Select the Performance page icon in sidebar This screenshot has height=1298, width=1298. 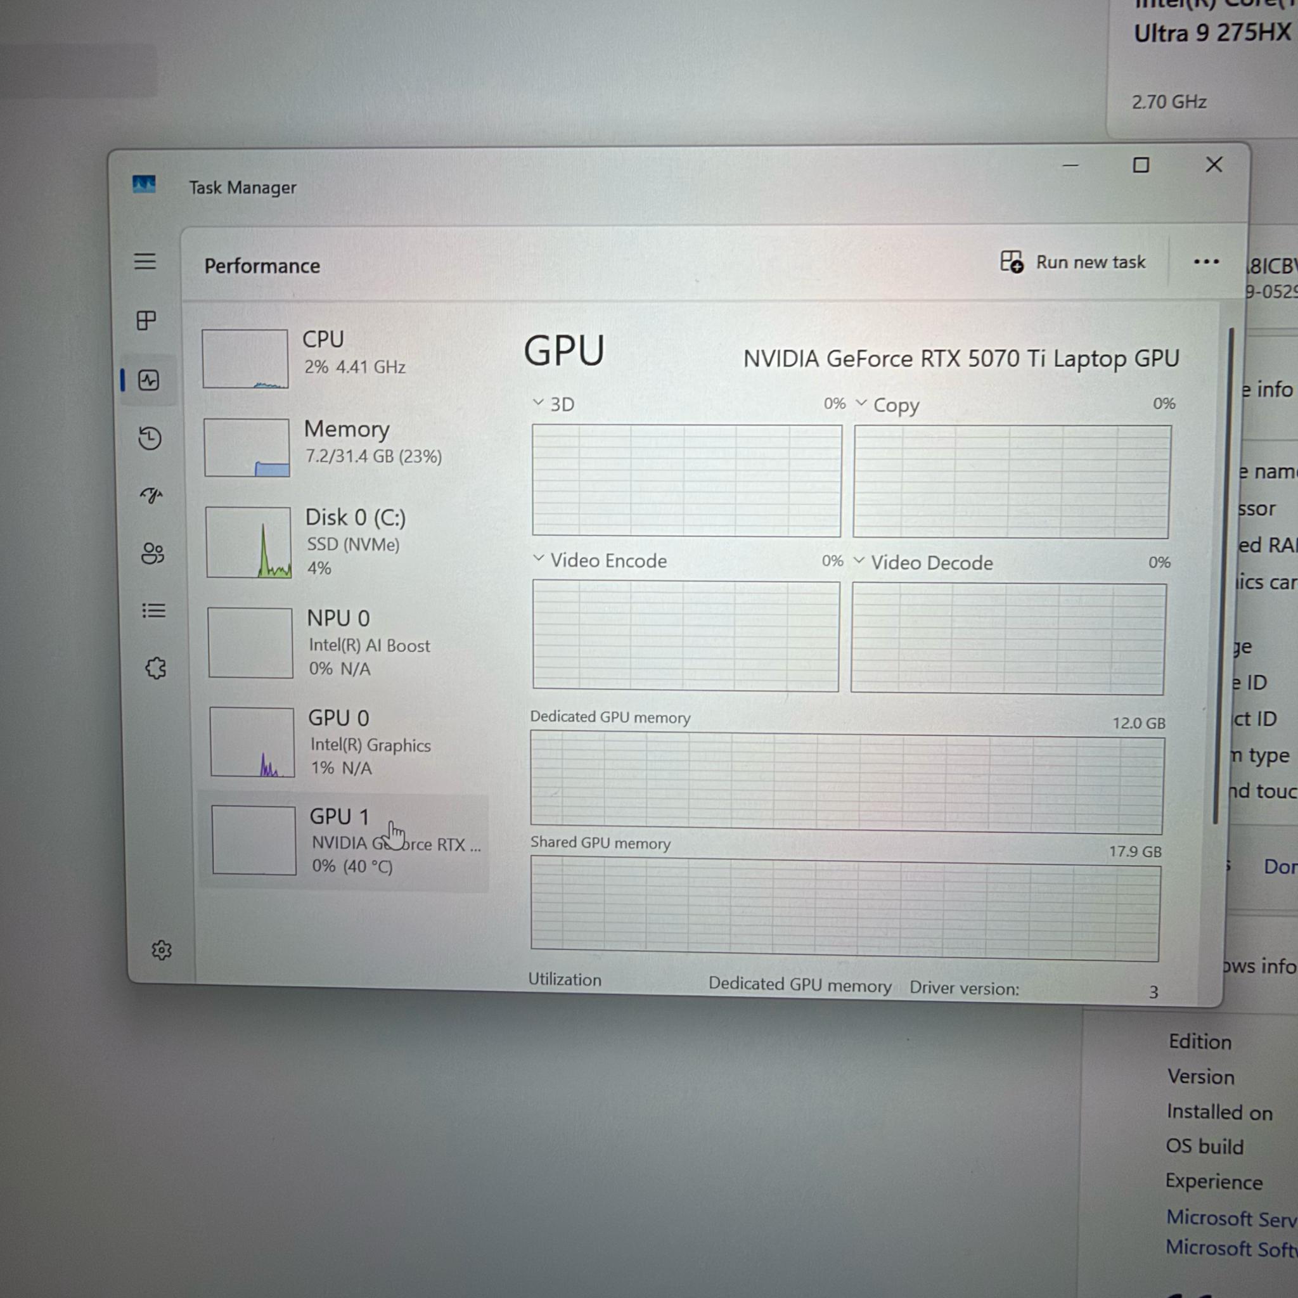(148, 380)
